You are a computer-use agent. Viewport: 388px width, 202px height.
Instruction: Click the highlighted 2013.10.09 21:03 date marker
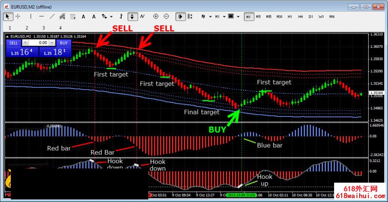(x=241, y=195)
